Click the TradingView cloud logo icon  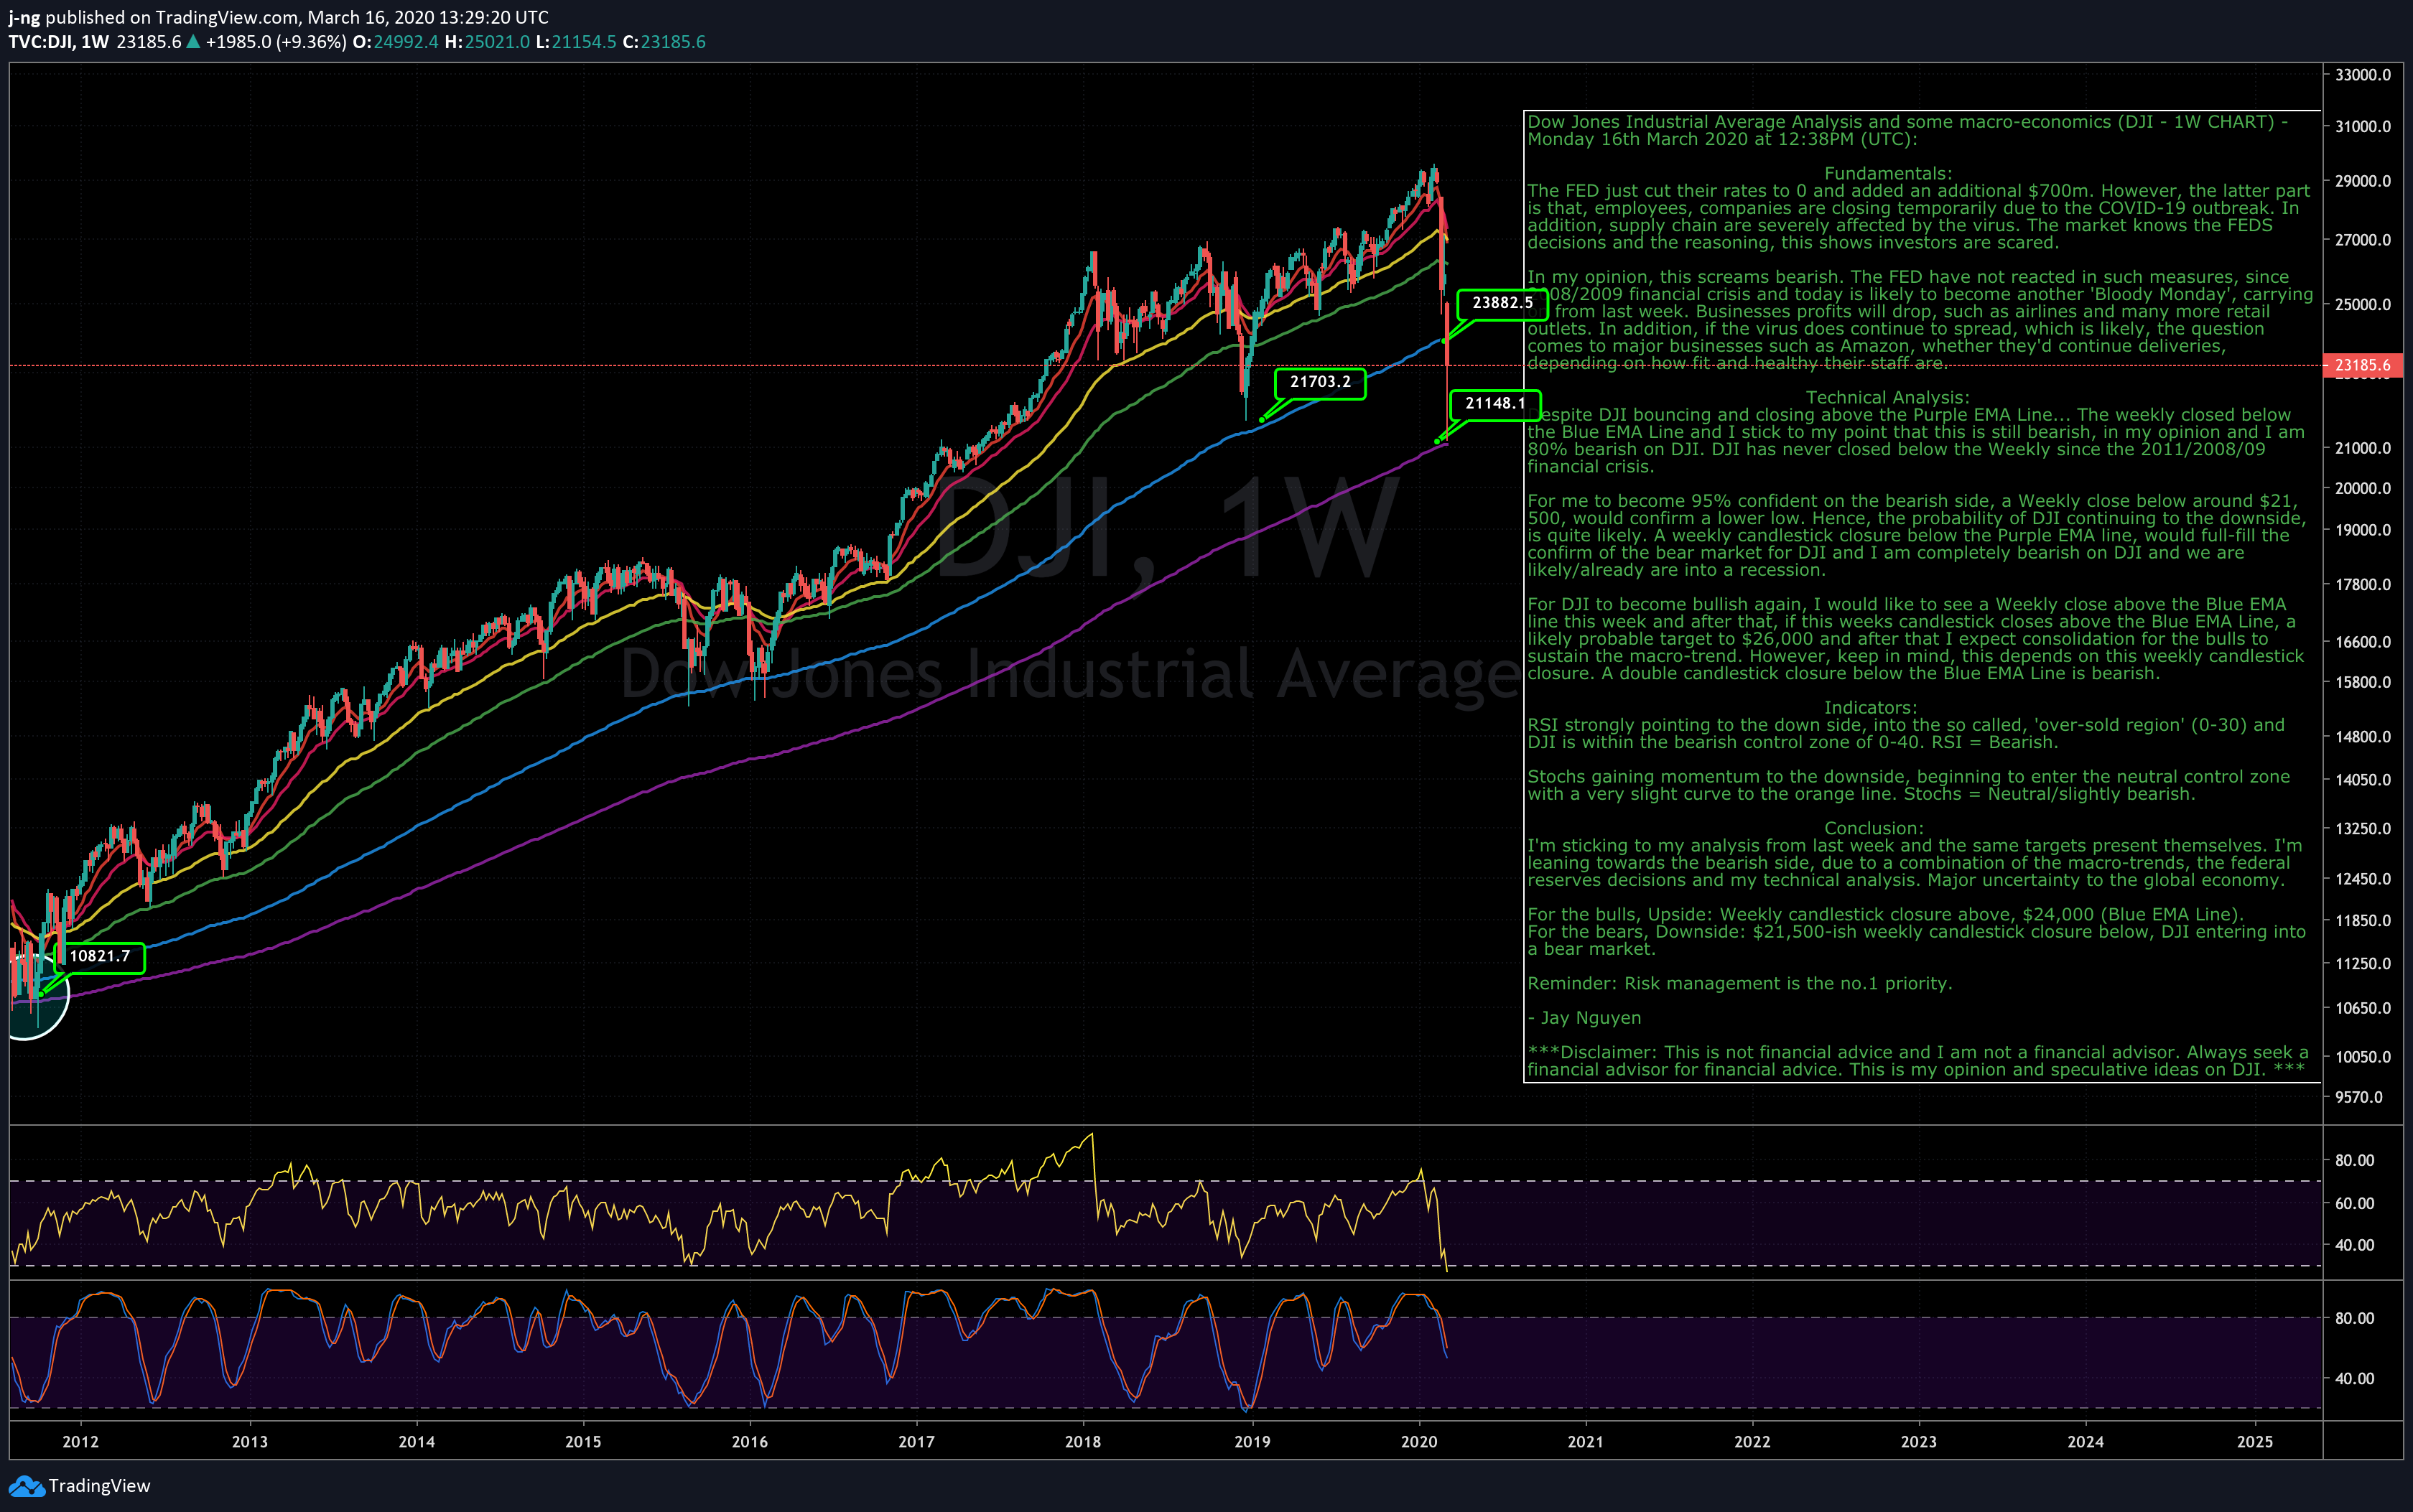click(x=26, y=1486)
